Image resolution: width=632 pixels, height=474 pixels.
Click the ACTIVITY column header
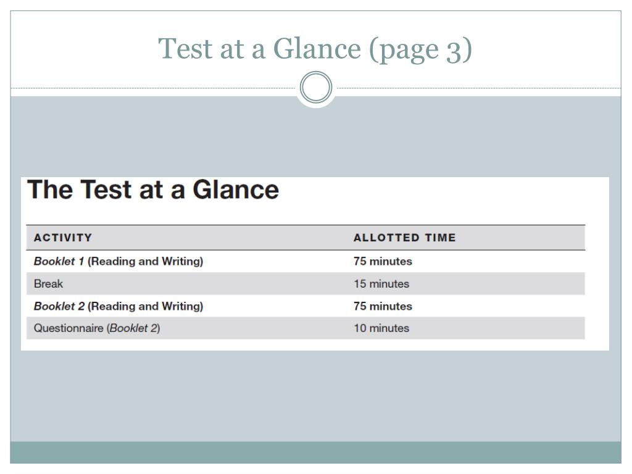pyautogui.click(x=63, y=238)
